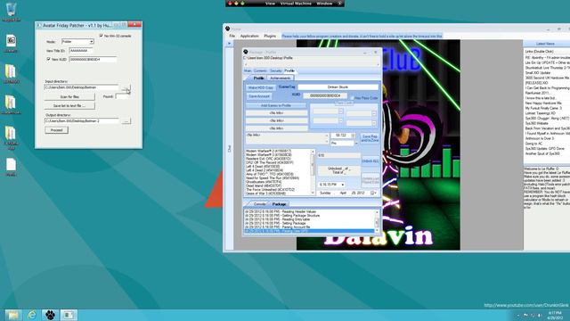Browse for output directory with the ... button

tap(126, 121)
